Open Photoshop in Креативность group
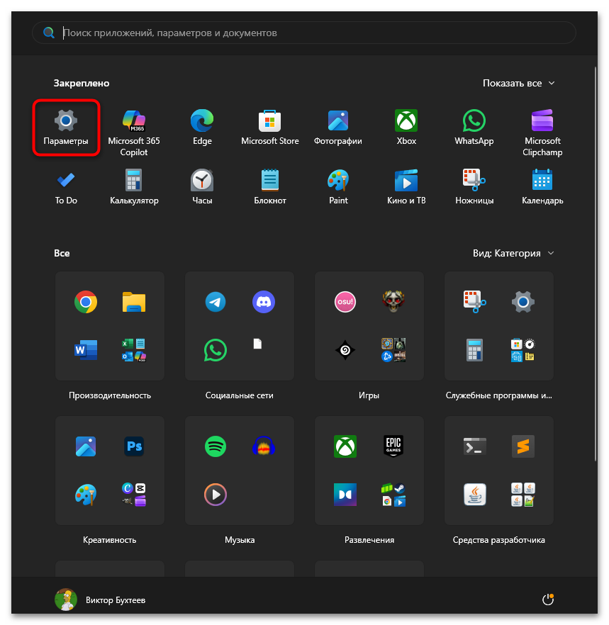Image resolution: width=609 pixels, height=625 pixels. tap(134, 446)
